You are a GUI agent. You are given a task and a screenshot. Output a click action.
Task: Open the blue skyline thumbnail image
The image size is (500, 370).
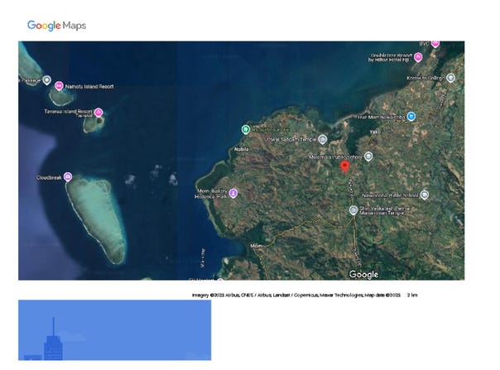tap(114, 330)
